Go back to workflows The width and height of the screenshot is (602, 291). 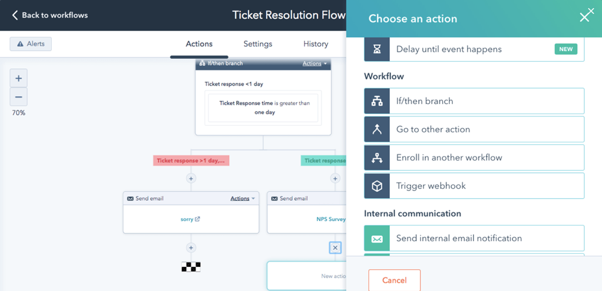tap(50, 15)
